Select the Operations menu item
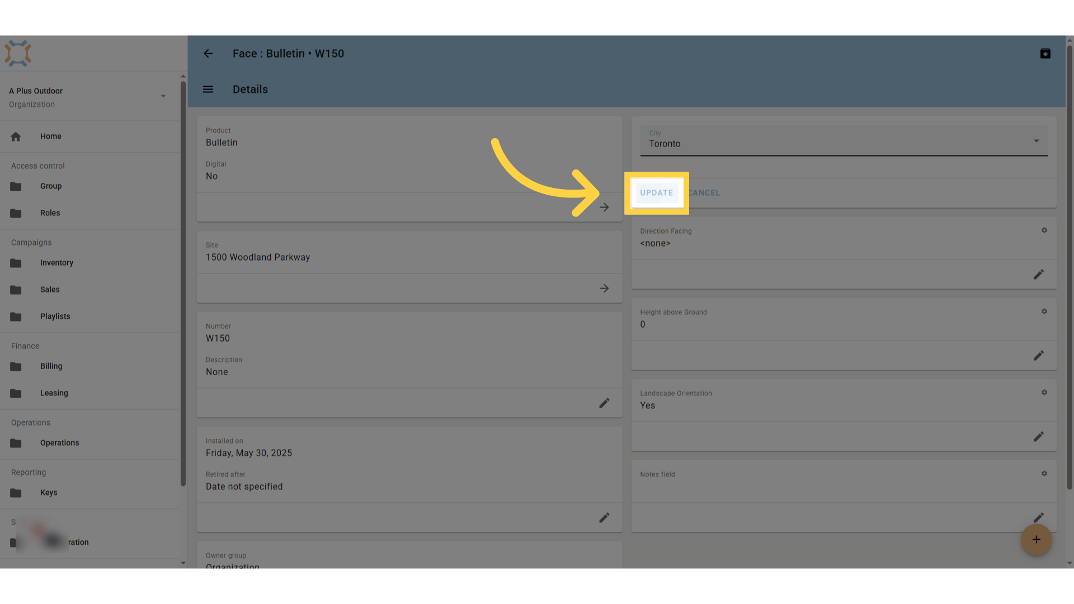1074x604 pixels. coord(89,443)
